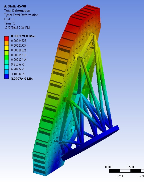Click the 'Unit: m' text label

pos(9,19)
